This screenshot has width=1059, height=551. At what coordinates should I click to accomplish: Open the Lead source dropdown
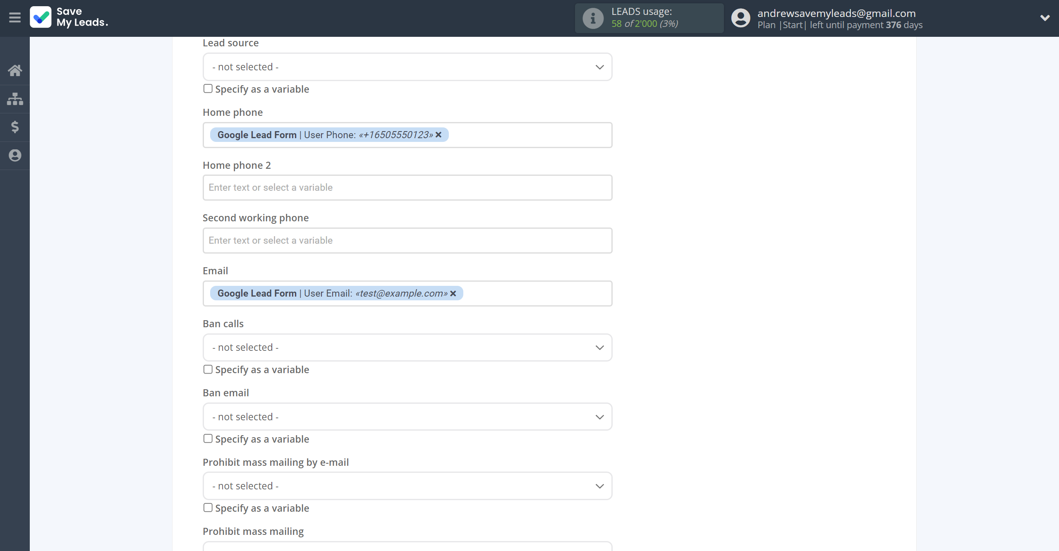pos(407,67)
